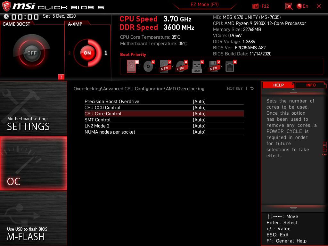This screenshot has height=246, width=328.
Task: Open the SETTINGS motherboard settings panel
Action: click(33, 109)
